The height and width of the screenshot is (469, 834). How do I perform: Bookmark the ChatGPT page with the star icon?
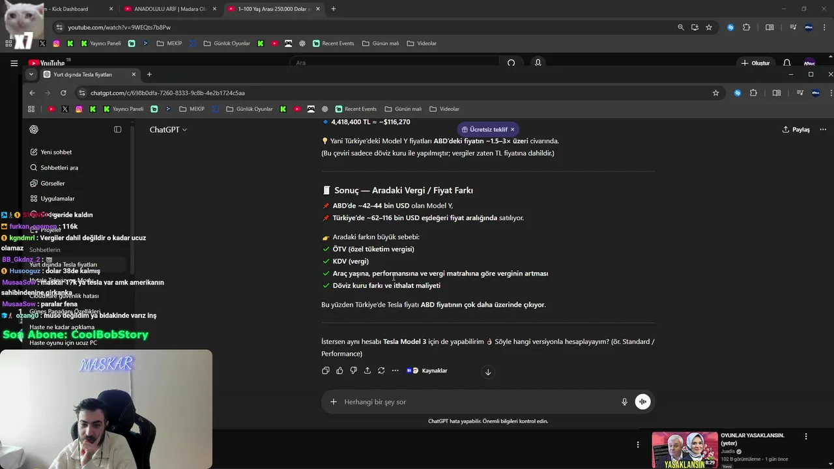tap(715, 93)
